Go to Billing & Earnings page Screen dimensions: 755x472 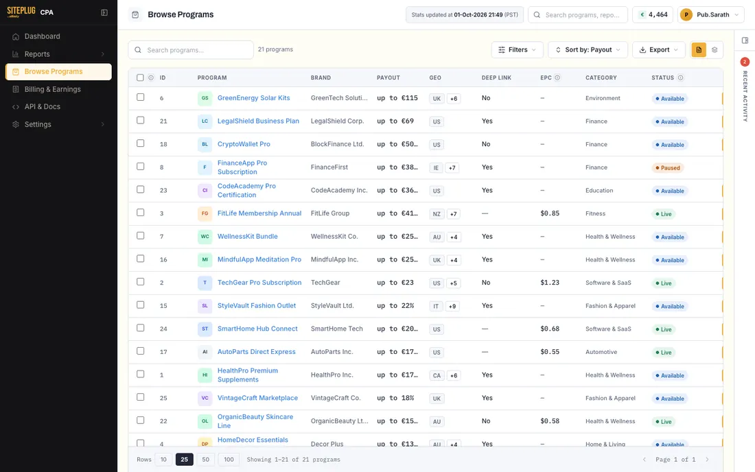pos(58,89)
